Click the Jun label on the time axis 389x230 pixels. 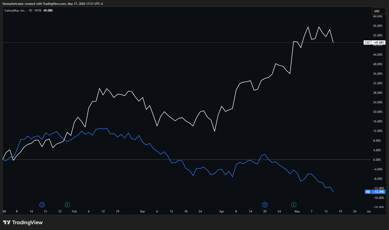pyautogui.click(x=369, y=211)
